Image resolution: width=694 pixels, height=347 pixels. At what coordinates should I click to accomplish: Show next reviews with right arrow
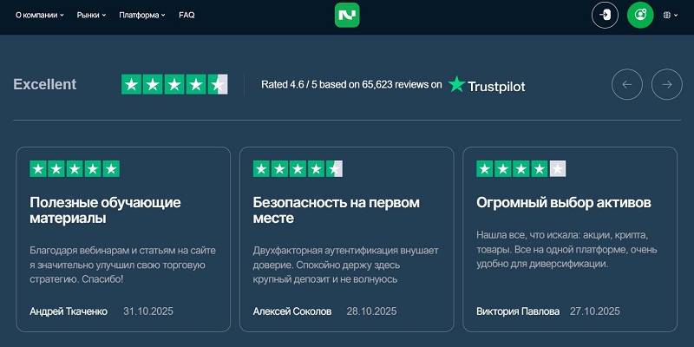coord(667,84)
